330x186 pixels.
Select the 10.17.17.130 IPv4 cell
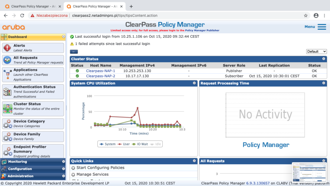pyautogui.click(x=137, y=76)
